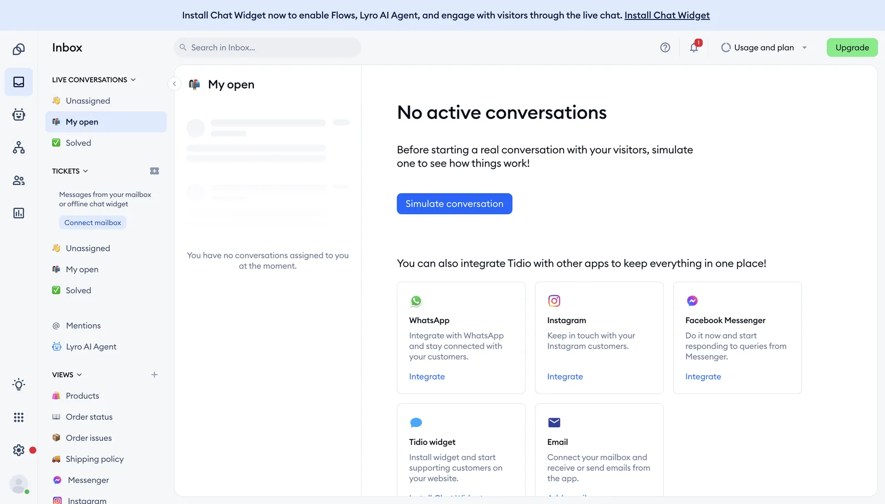
Task: Click the Facebook Messenger logo icon
Action: 692,301
